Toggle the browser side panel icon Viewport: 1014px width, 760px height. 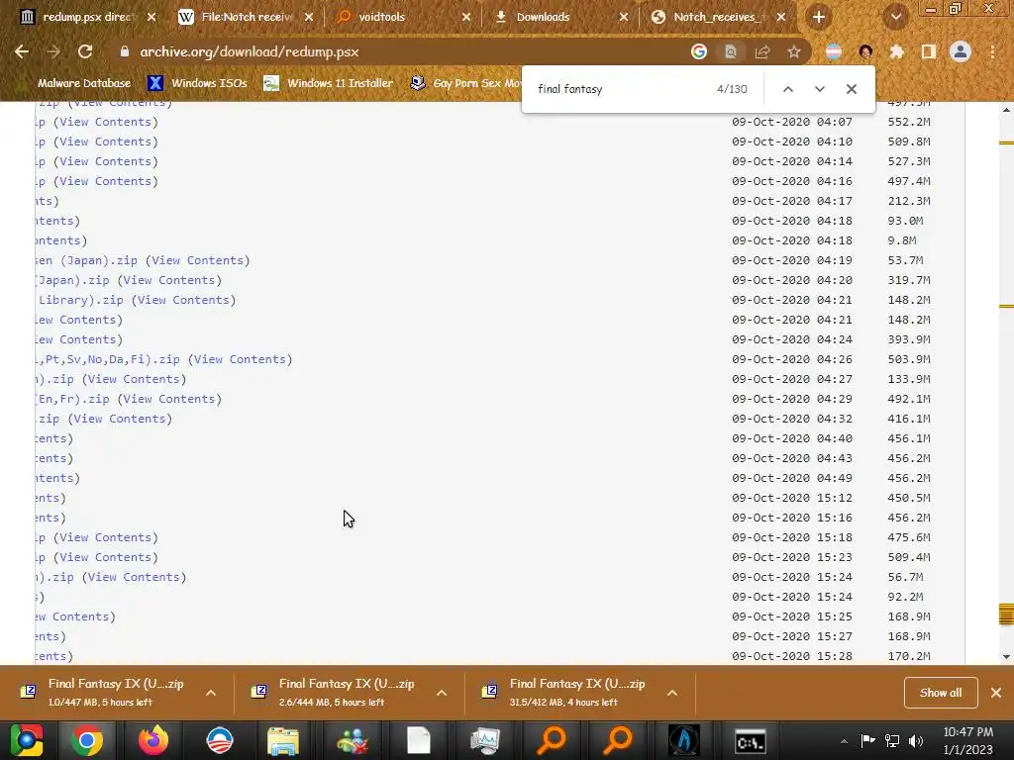[x=929, y=51]
